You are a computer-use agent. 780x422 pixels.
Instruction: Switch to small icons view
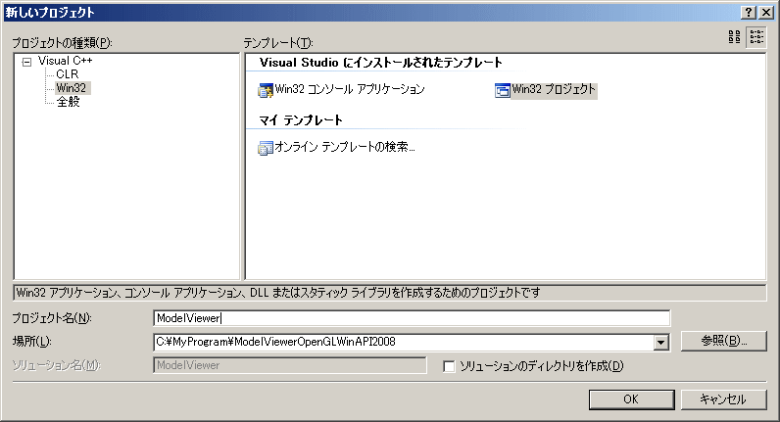756,37
